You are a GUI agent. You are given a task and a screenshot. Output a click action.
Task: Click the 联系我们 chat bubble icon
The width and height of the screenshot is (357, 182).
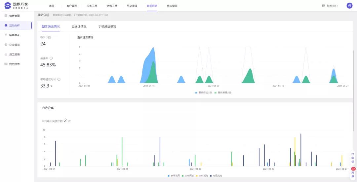(323, 6)
